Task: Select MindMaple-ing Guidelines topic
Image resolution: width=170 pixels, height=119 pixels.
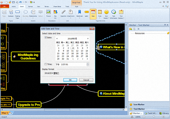Action: 26,57
